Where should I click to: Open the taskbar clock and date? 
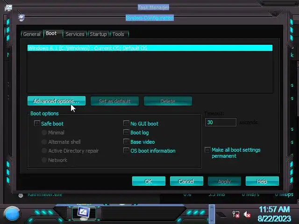click(274, 214)
